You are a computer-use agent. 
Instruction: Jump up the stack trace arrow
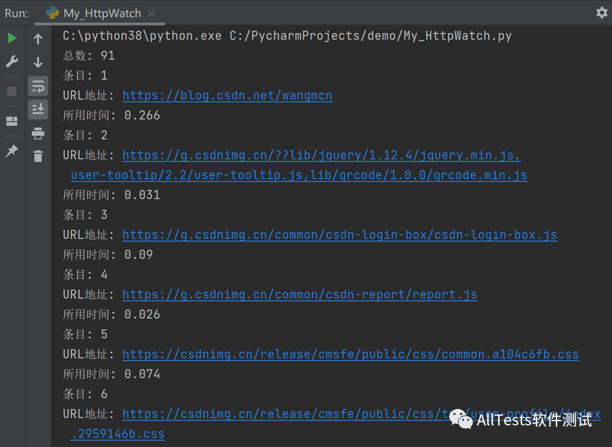[x=38, y=39]
